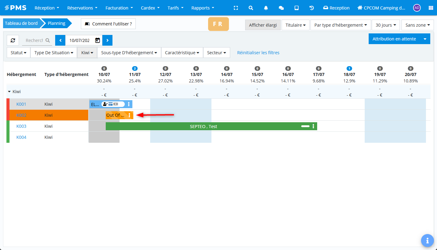Open the chat messages icon
437x250 pixels.
(x=281, y=8)
